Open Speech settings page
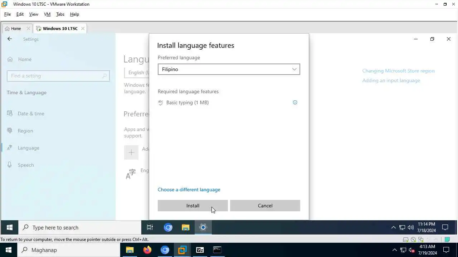 tap(25, 165)
